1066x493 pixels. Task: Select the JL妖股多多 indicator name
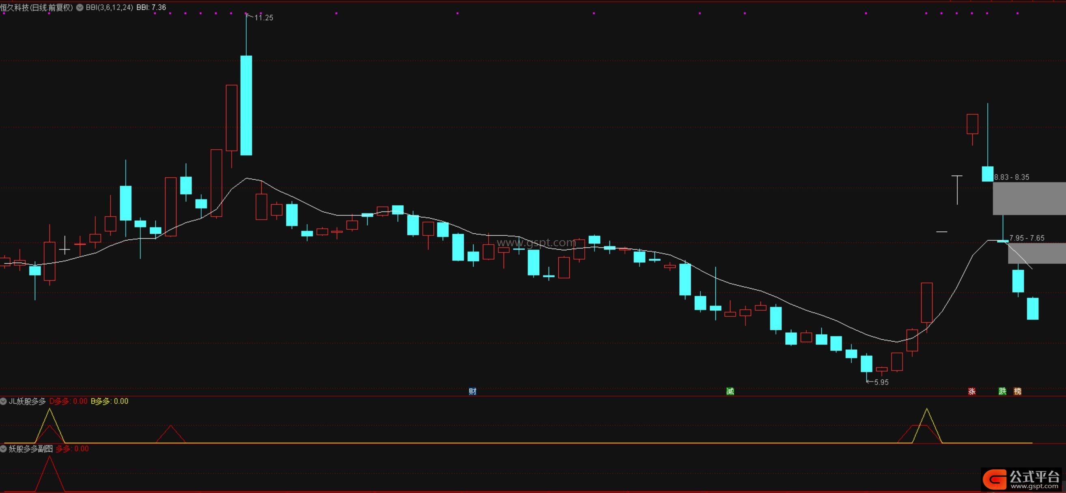[x=27, y=401]
